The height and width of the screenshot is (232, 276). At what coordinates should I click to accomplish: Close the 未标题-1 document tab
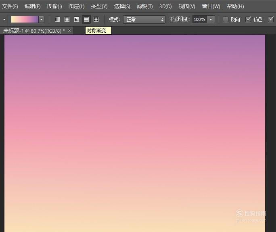click(x=69, y=31)
